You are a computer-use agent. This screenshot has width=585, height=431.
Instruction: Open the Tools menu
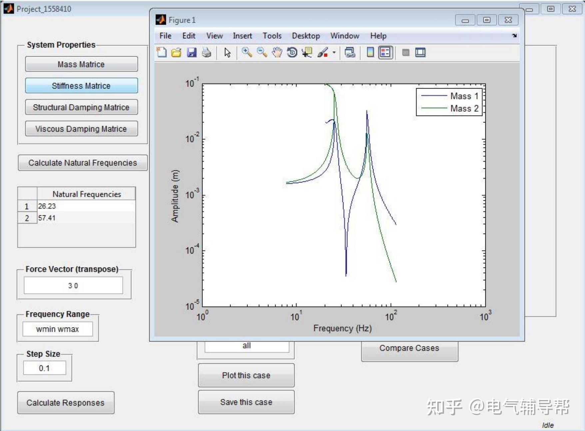pyautogui.click(x=272, y=36)
